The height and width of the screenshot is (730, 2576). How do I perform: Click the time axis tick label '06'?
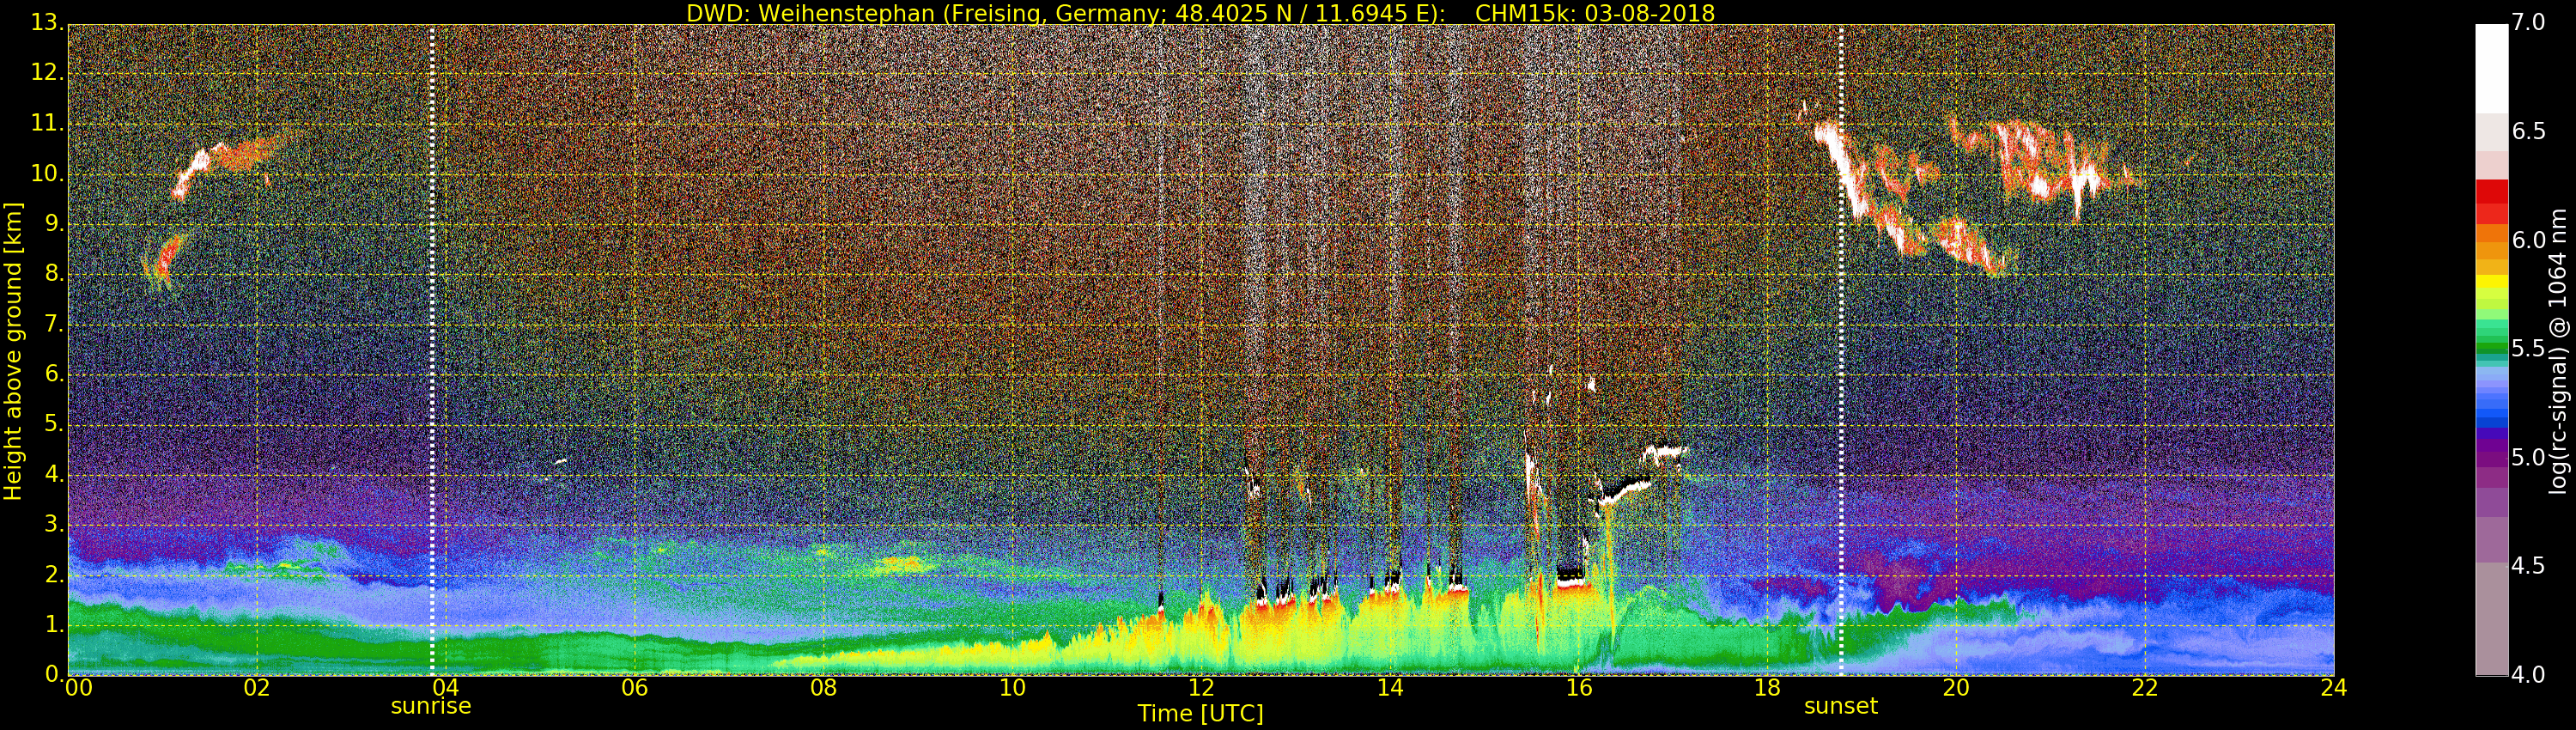click(634, 687)
